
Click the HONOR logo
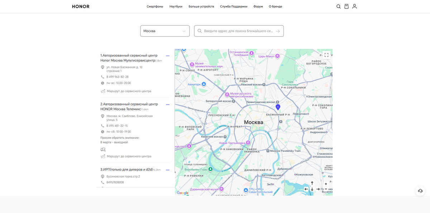coord(81,6)
